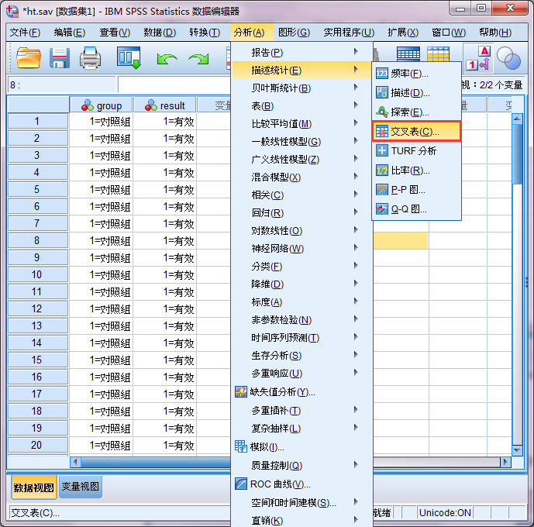Select 神经网络(W) menu entry
Viewport: 534px width, 527px height.
coord(301,248)
